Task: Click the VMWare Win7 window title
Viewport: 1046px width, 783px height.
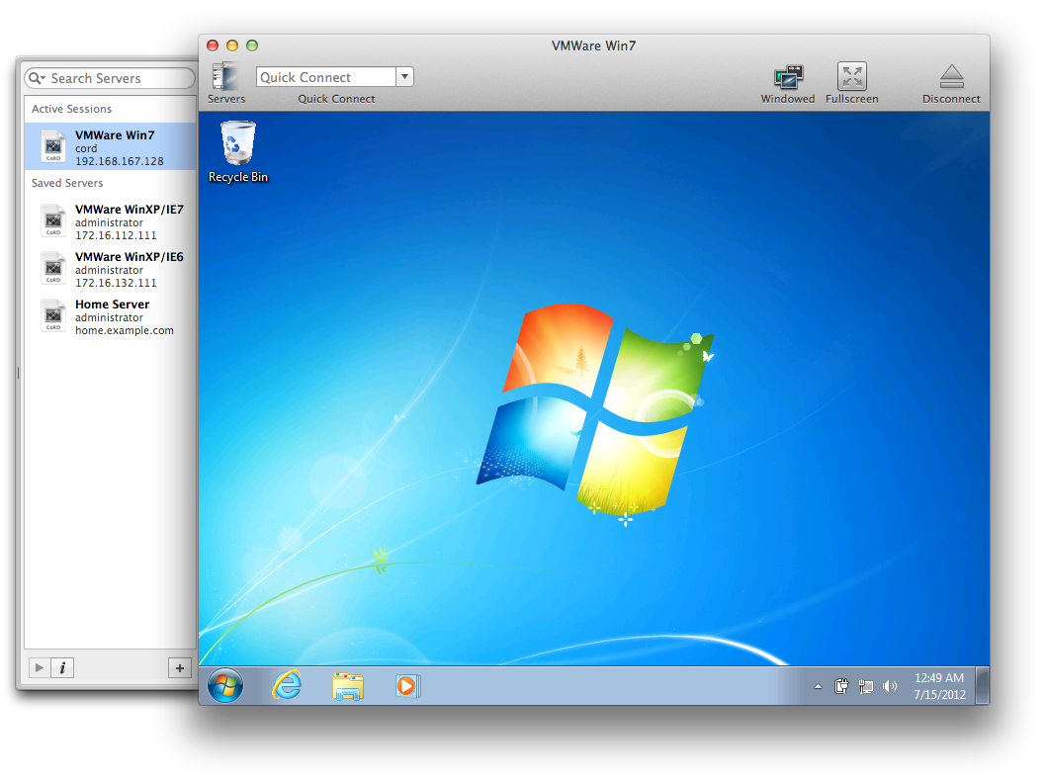Action: click(594, 45)
